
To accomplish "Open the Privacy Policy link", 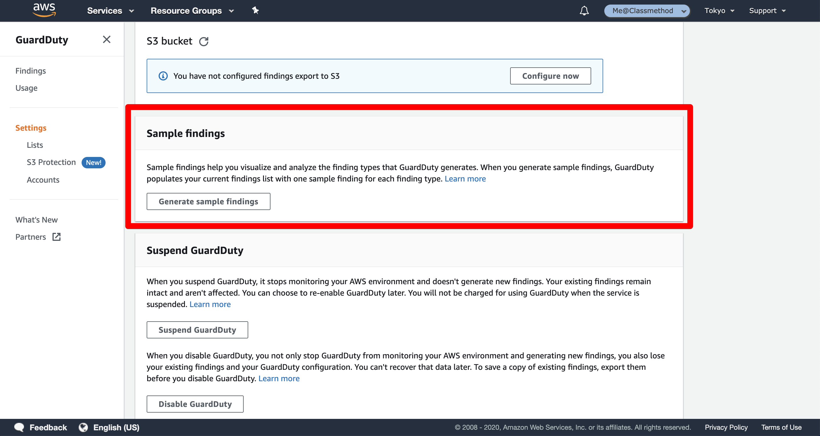I will [726, 427].
